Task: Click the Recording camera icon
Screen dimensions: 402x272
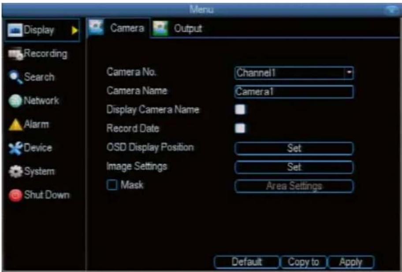Action: pyautogui.click(x=15, y=54)
